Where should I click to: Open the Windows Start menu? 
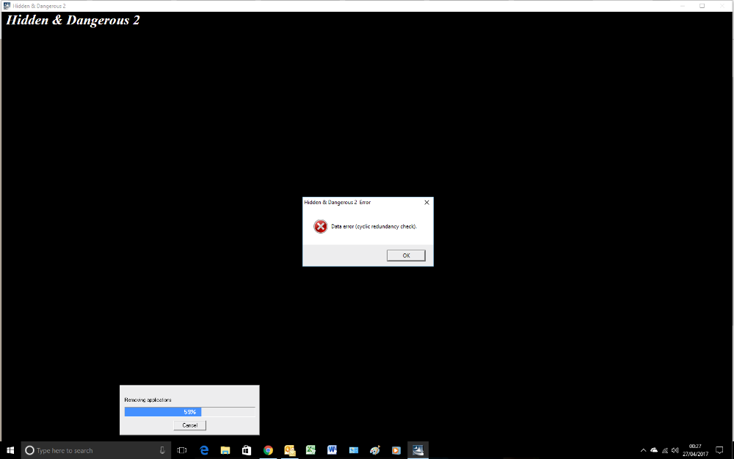[x=11, y=450]
